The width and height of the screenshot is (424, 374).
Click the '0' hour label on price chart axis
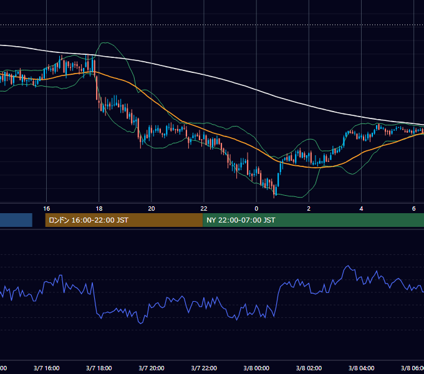[x=256, y=208]
